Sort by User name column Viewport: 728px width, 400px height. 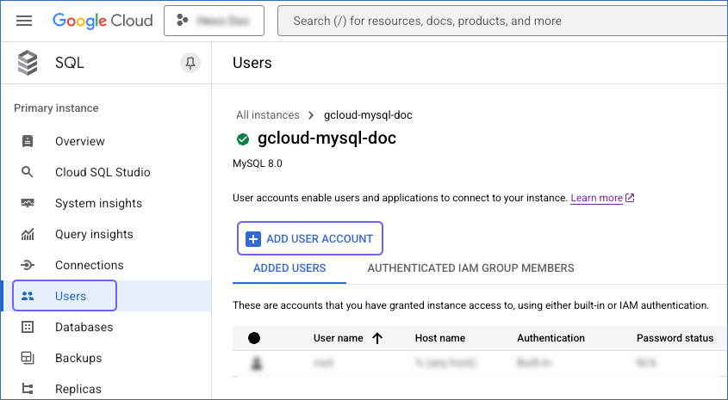coord(338,338)
